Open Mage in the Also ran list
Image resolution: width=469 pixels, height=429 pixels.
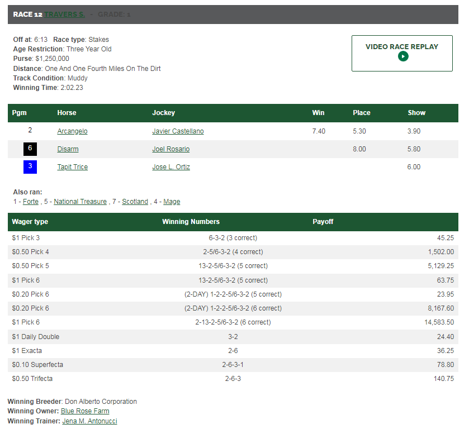pos(172,202)
